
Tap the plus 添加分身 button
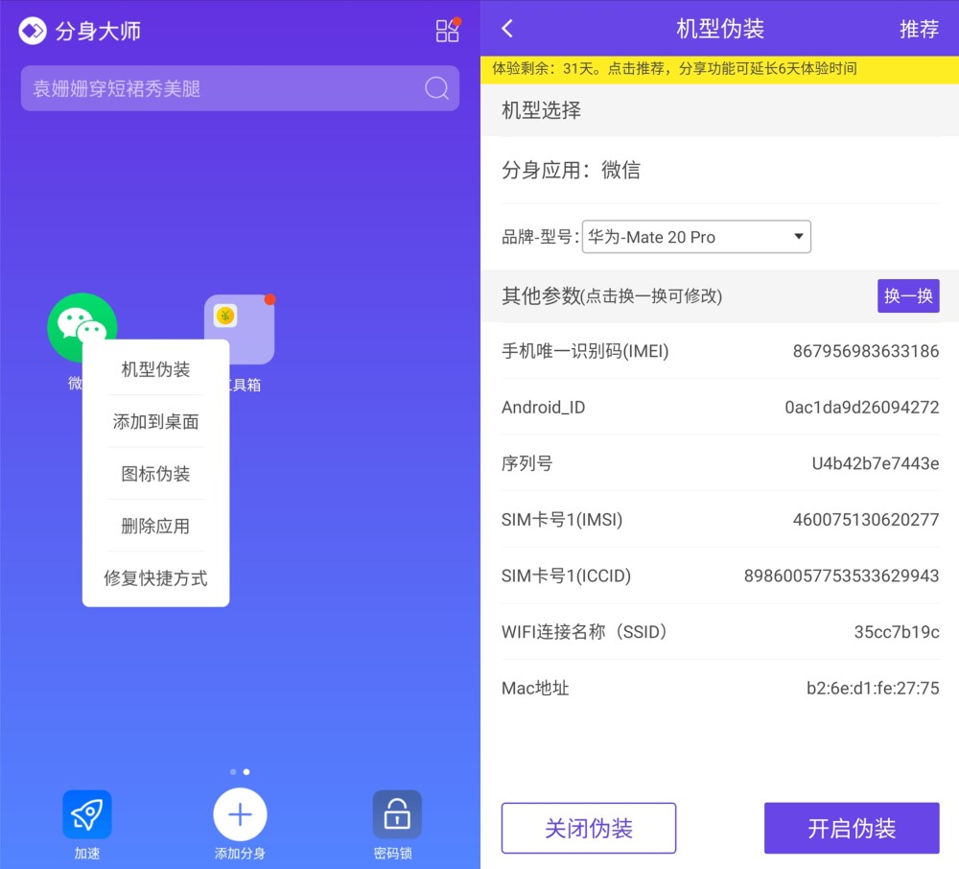click(240, 814)
